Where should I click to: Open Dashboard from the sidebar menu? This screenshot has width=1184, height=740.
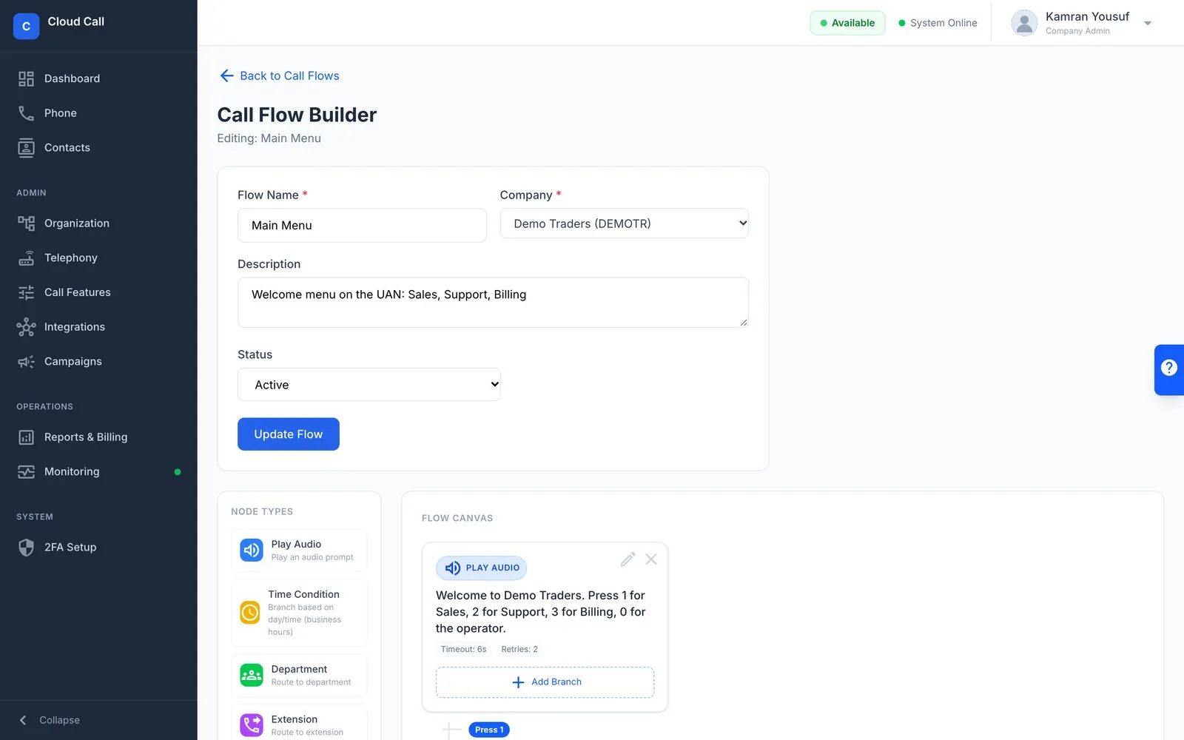point(98,78)
